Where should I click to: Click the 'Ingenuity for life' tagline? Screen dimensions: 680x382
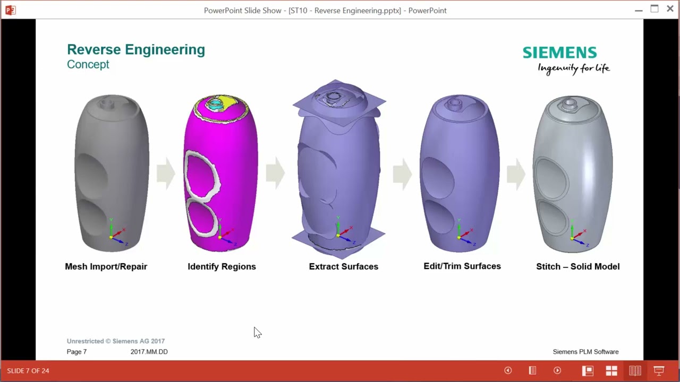[574, 68]
